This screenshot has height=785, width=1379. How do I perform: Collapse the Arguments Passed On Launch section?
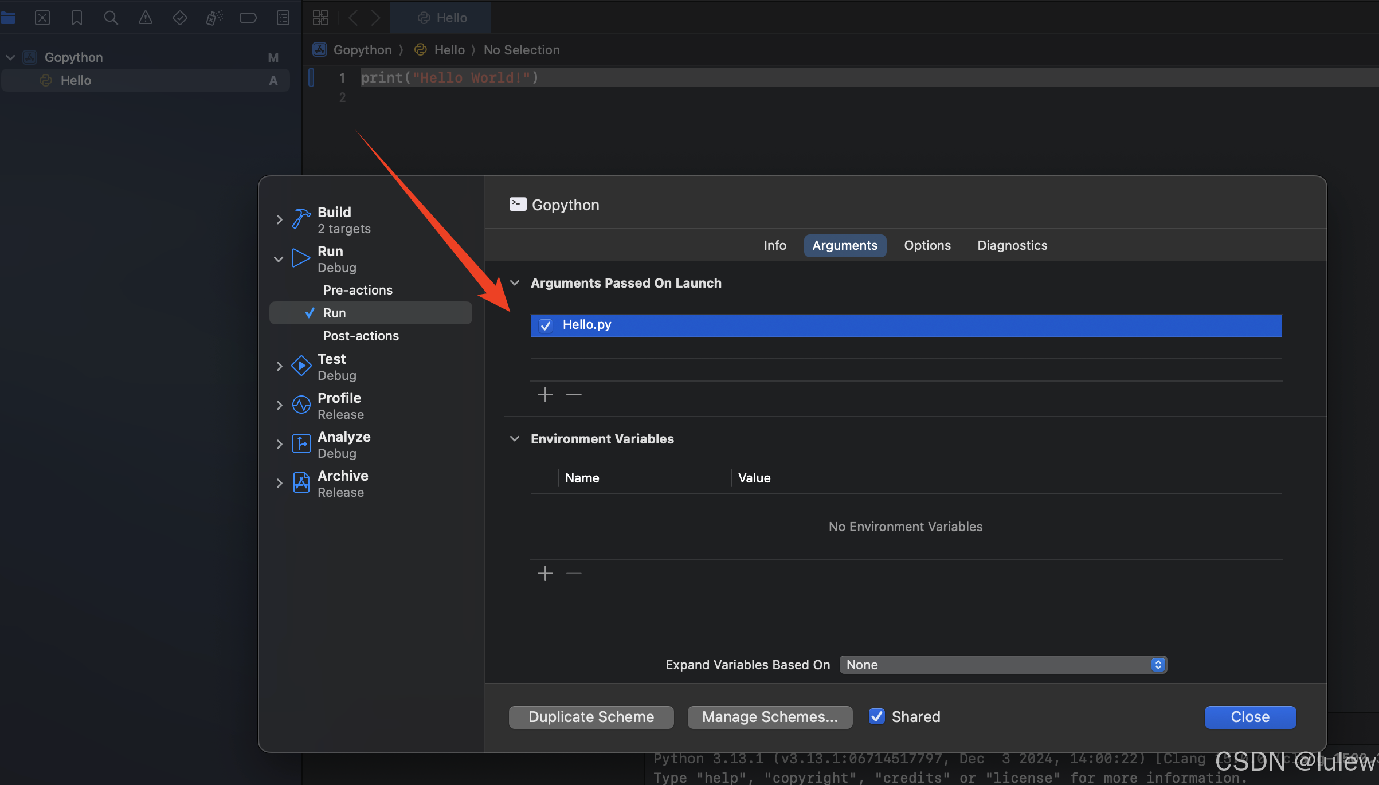click(x=515, y=282)
